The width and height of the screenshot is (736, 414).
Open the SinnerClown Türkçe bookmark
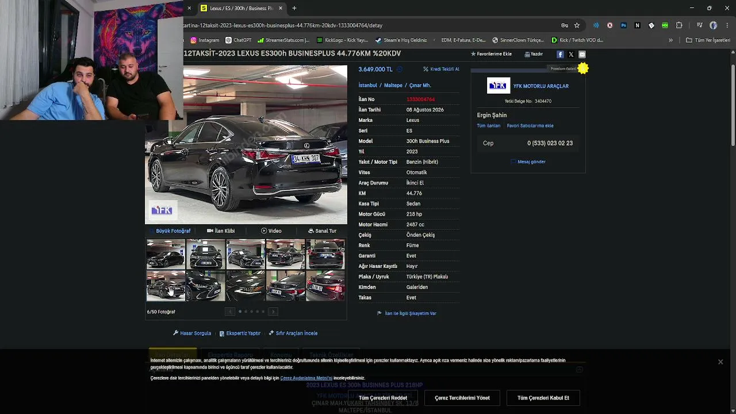coord(518,40)
